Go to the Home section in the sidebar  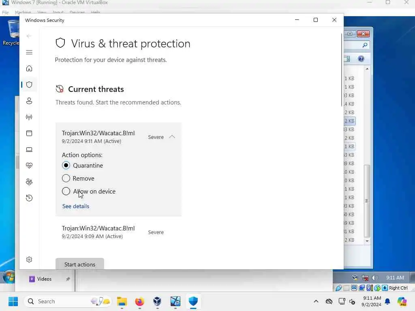[x=29, y=68]
